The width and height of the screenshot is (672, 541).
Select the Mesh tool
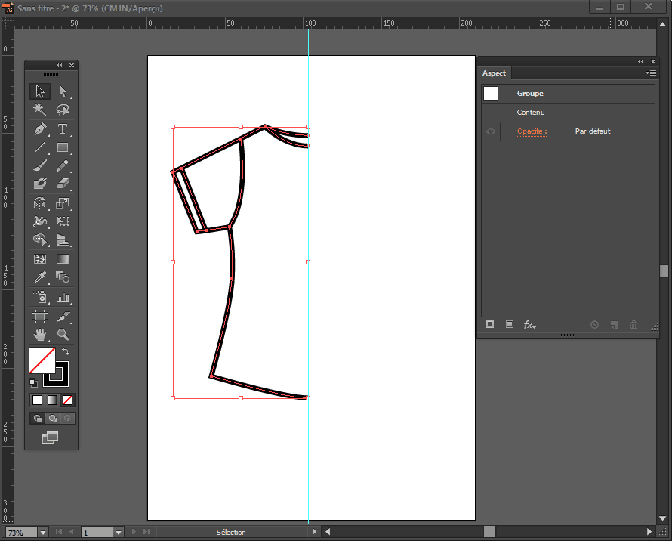[x=40, y=259]
